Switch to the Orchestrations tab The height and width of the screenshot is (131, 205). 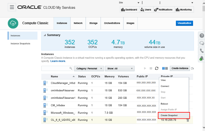click(x=112, y=23)
